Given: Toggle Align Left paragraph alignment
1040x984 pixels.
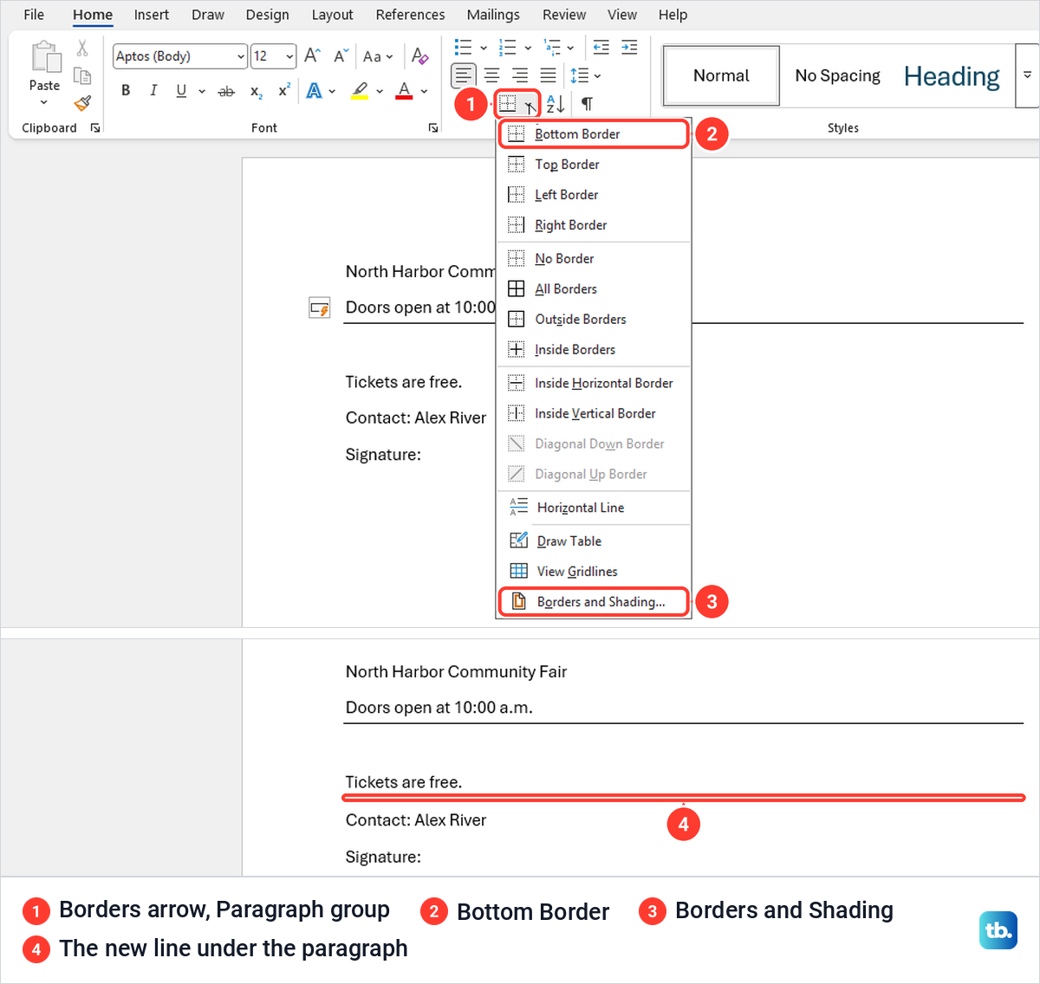Looking at the screenshot, I should click(464, 75).
